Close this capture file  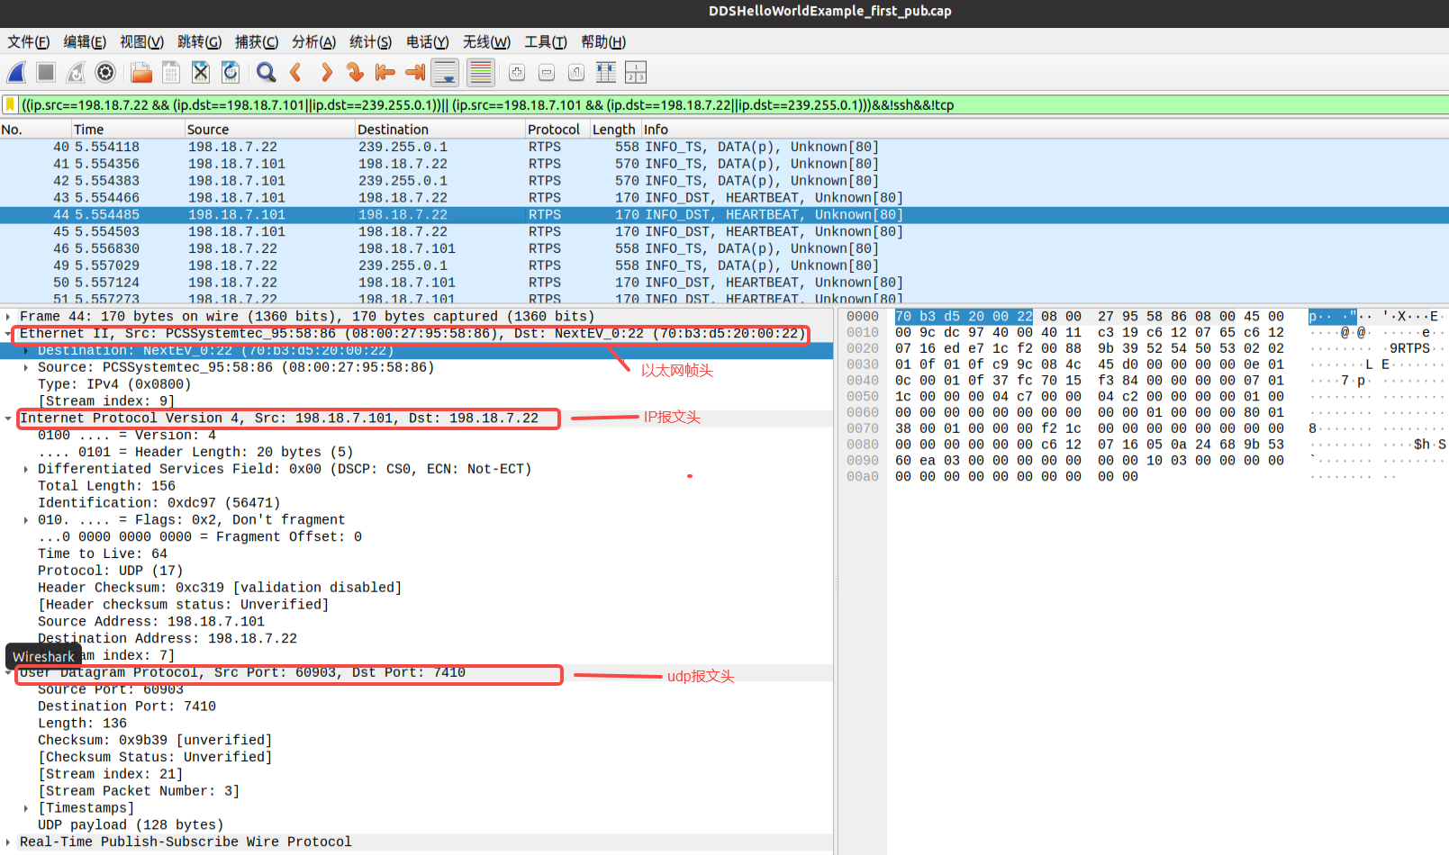(201, 73)
